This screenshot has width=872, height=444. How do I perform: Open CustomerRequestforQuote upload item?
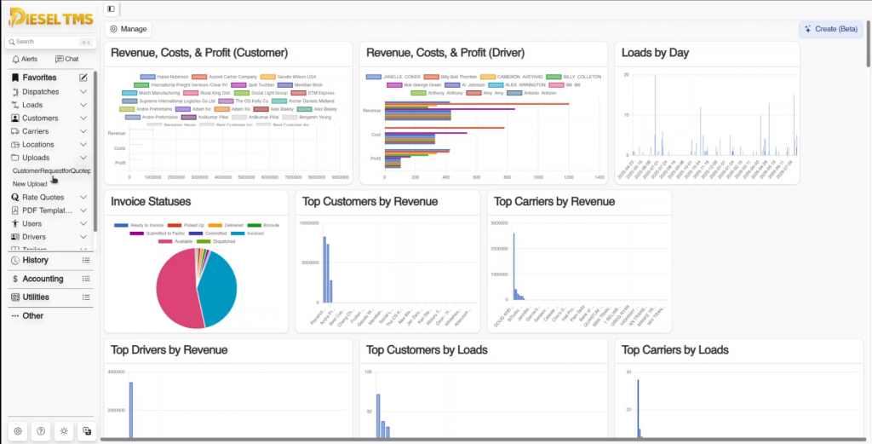(51, 170)
